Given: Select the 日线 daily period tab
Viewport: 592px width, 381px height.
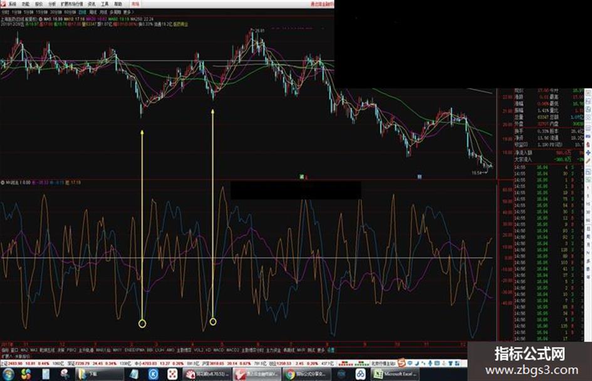Looking at the screenshot, I should coord(82,13).
